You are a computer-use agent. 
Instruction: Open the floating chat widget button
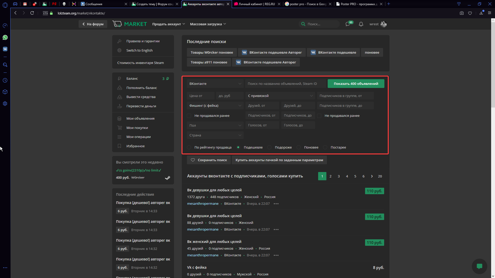[x=479, y=266]
